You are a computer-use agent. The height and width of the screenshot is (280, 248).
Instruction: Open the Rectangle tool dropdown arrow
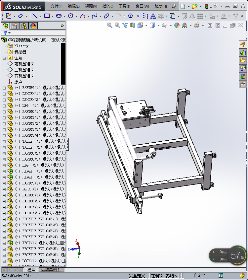[x=53, y=17]
